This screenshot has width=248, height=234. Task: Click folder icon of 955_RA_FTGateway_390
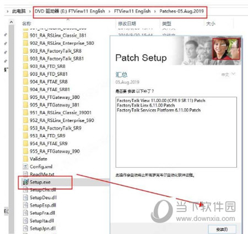pyautogui.click(x=25, y=151)
